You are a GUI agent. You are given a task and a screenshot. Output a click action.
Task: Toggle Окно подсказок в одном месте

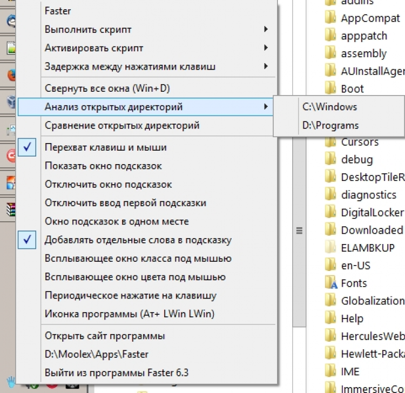click(x=146, y=221)
